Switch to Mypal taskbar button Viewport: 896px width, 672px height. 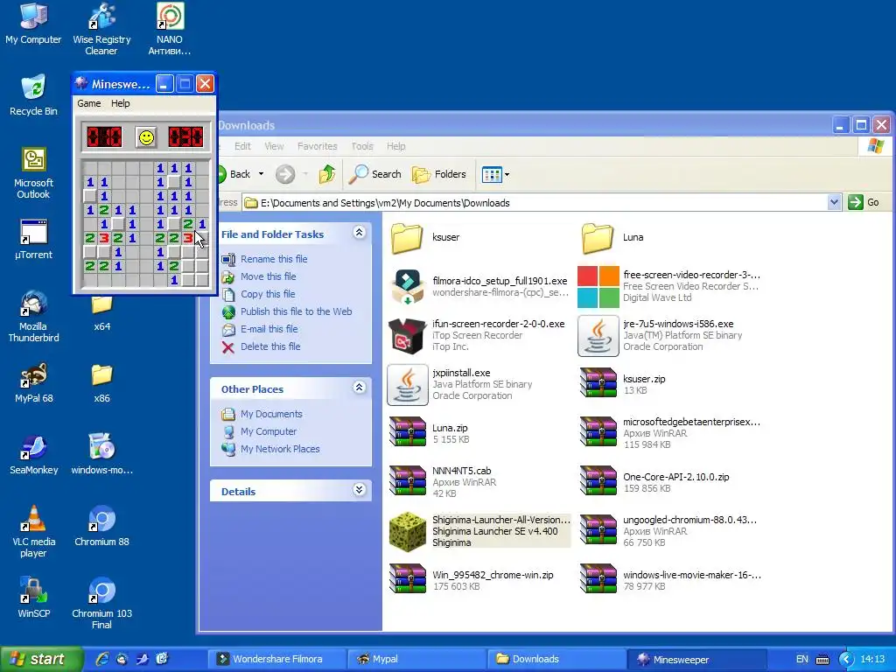pyautogui.click(x=416, y=659)
